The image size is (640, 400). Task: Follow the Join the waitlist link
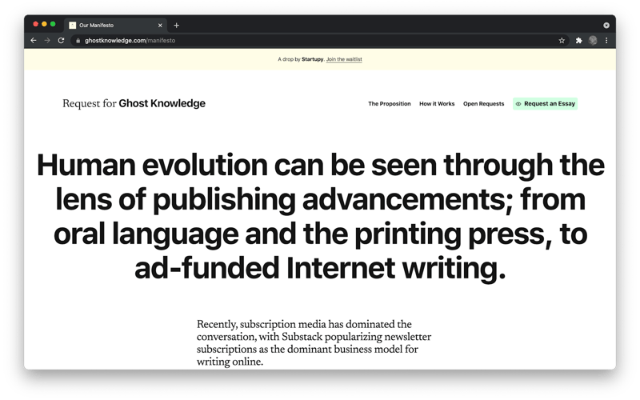[344, 59]
